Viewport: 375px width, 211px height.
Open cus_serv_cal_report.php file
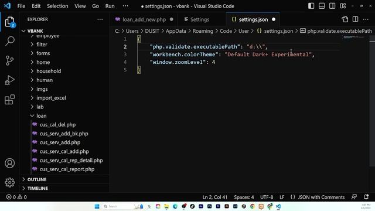coord(67,169)
